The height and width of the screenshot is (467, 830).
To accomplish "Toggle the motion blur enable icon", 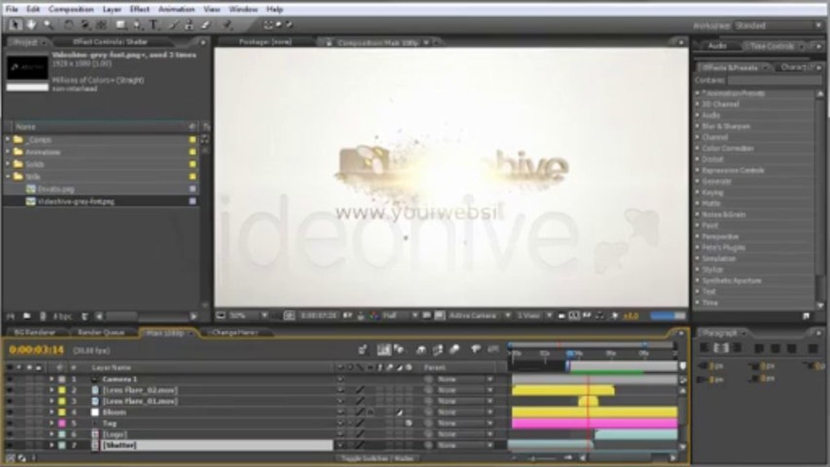I will [454, 350].
